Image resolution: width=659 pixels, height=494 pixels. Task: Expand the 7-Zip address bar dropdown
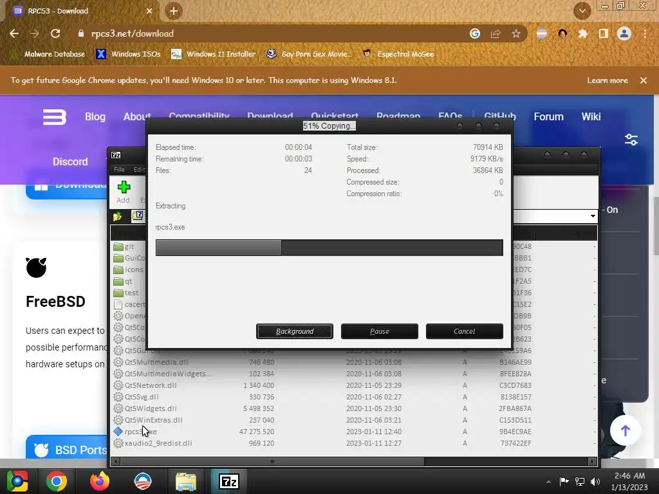(x=593, y=216)
